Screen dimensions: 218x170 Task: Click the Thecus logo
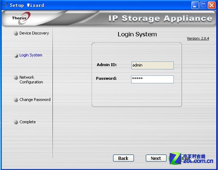click(21, 18)
